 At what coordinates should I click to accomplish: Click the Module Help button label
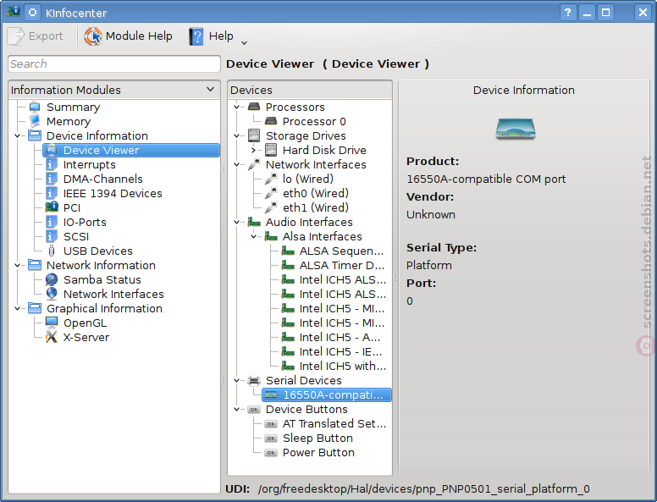pyautogui.click(x=139, y=36)
